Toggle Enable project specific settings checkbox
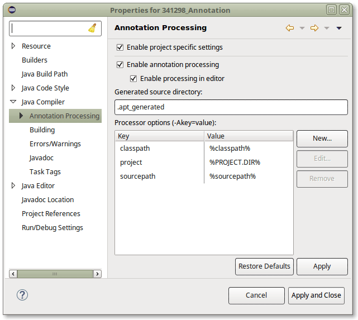358x320 pixels. click(120, 47)
